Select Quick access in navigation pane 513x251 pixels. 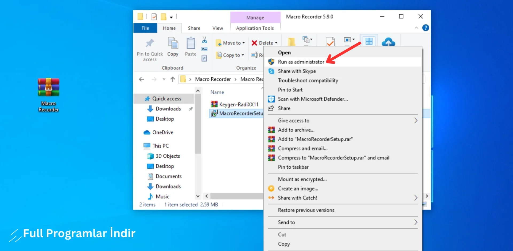click(x=164, y=99)
